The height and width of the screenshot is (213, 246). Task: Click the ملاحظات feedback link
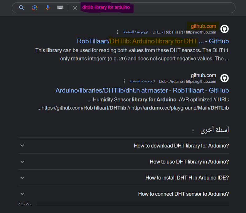25,204
